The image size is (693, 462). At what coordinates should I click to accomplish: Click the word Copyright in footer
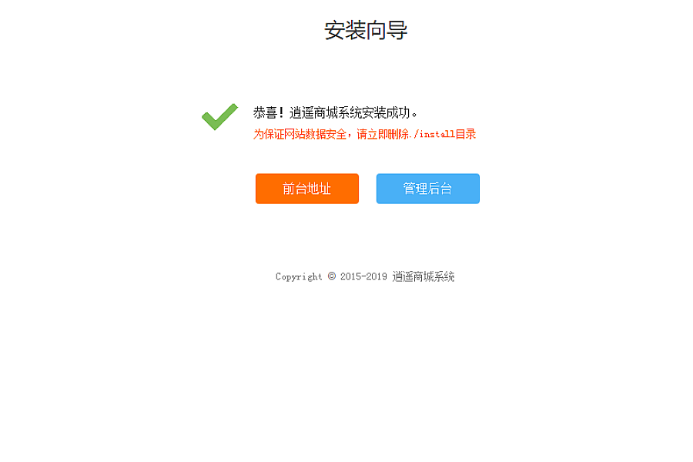click(299, 276)
